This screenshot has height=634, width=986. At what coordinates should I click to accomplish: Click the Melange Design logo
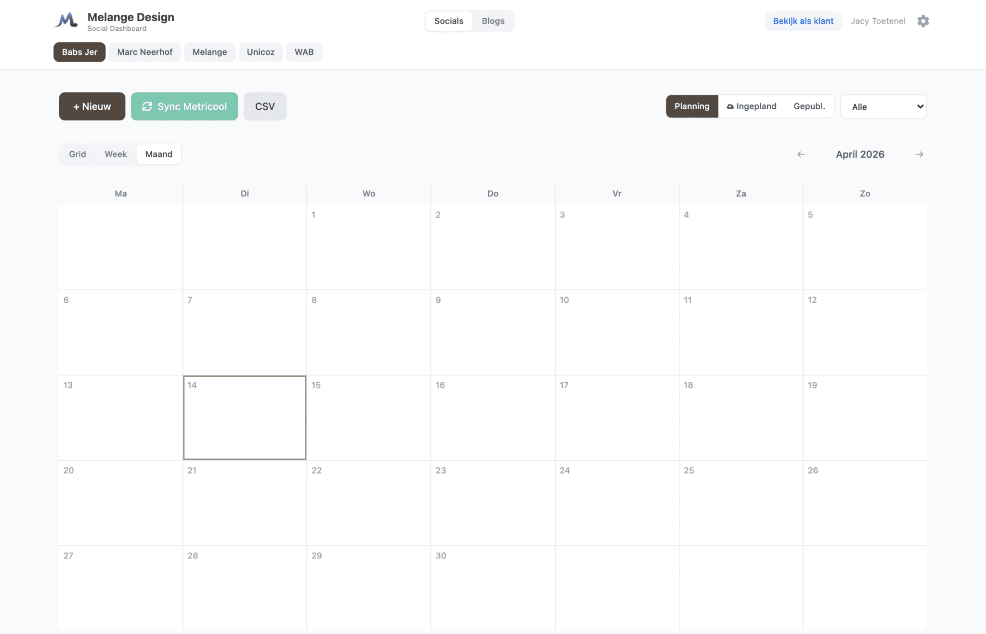[x=67, y=20]
